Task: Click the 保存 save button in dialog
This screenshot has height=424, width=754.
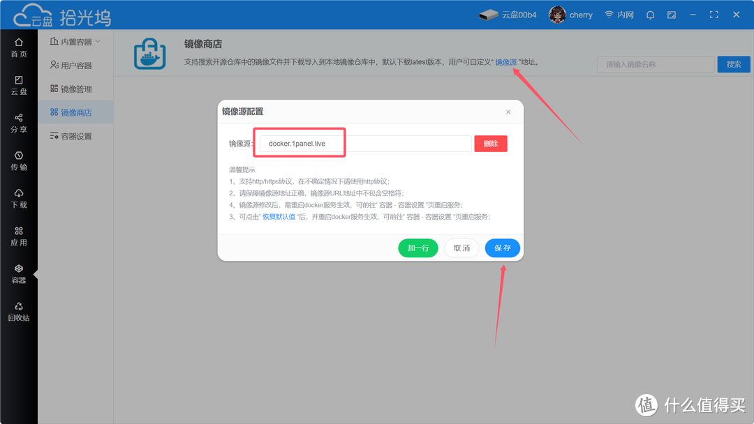Action: (502, 248)
